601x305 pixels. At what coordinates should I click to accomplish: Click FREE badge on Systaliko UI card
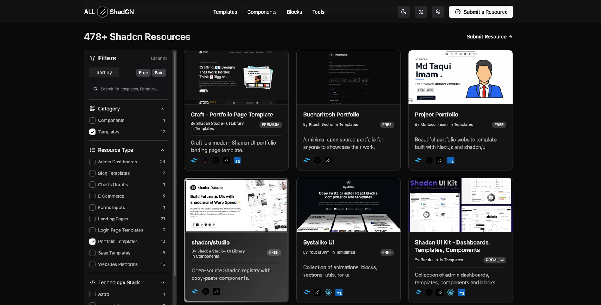point(387,252)
